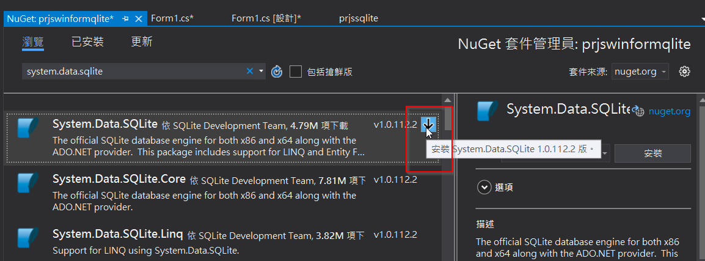This screenshot has height=261, width=705.
Task: Select the System.Data.SQLite.Core package title
Action: (x=119, y=178)
